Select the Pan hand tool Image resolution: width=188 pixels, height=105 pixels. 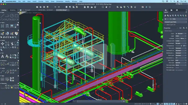[x=106, y=7]
